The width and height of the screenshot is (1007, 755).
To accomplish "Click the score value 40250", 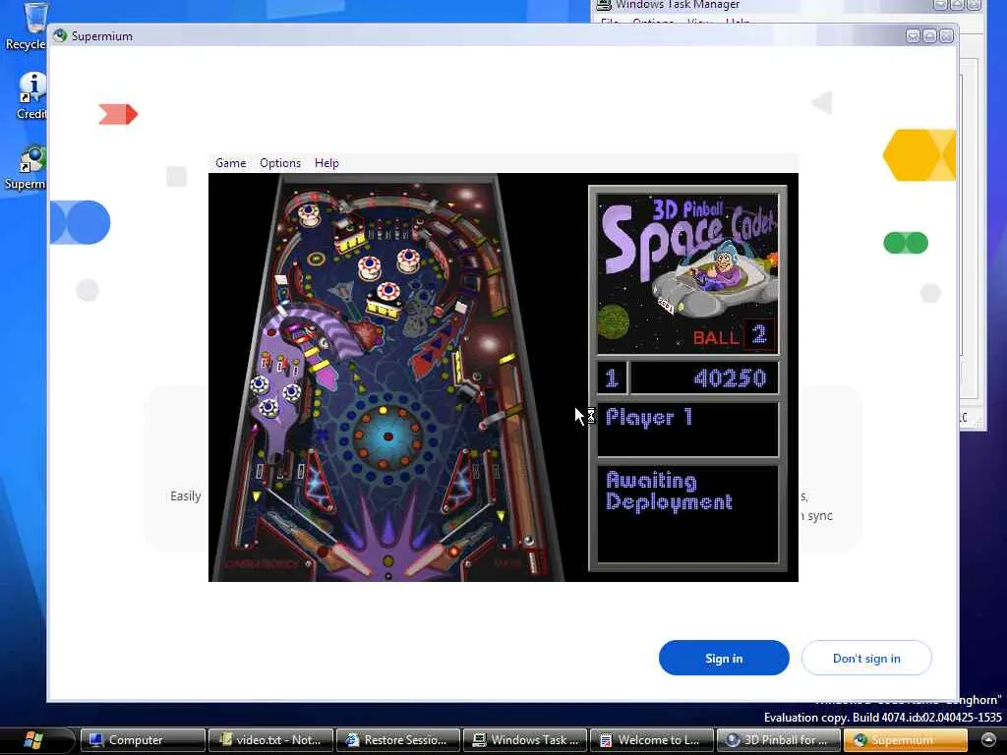I will coord(731,378).
